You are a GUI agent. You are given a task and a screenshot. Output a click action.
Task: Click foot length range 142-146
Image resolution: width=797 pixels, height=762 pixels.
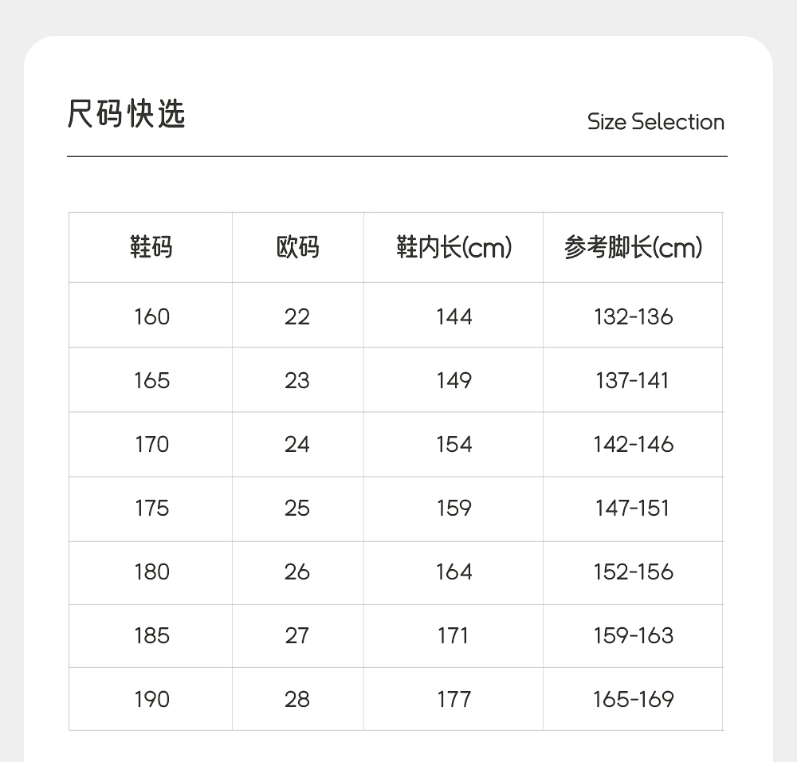(x=633, y=444)
